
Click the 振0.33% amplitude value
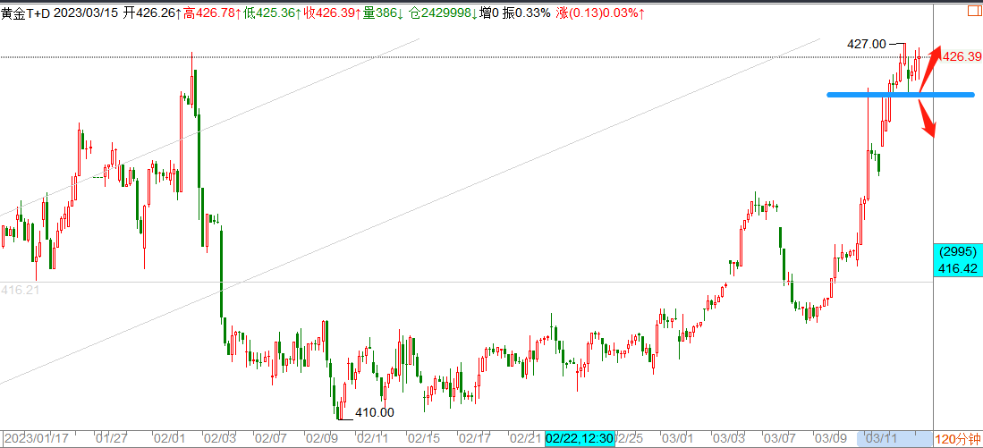528,12
